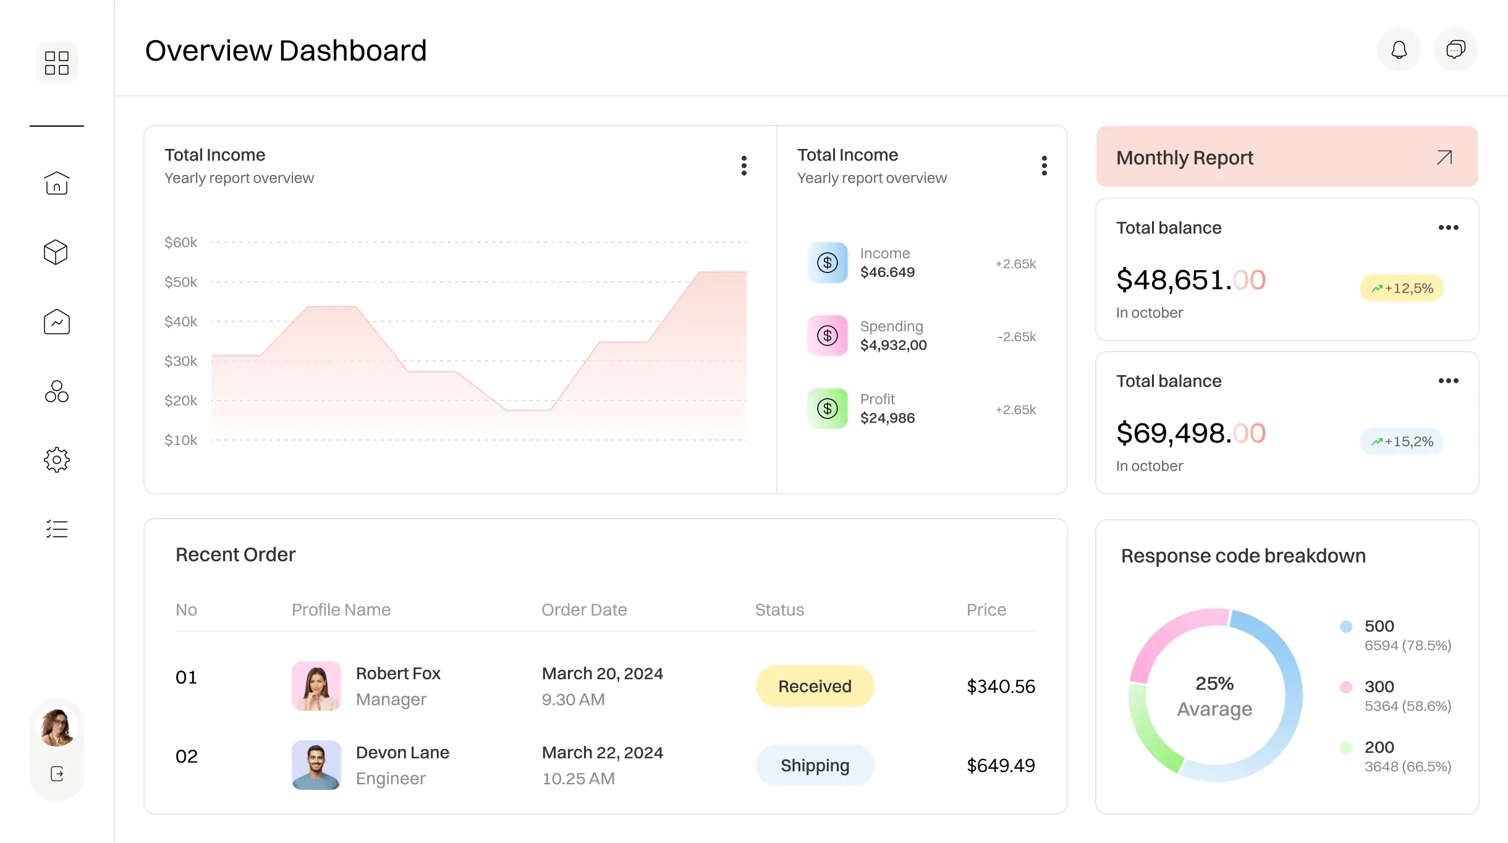
Task: Click the Received status badge for Robert Fox
Action: coord(815,686)
